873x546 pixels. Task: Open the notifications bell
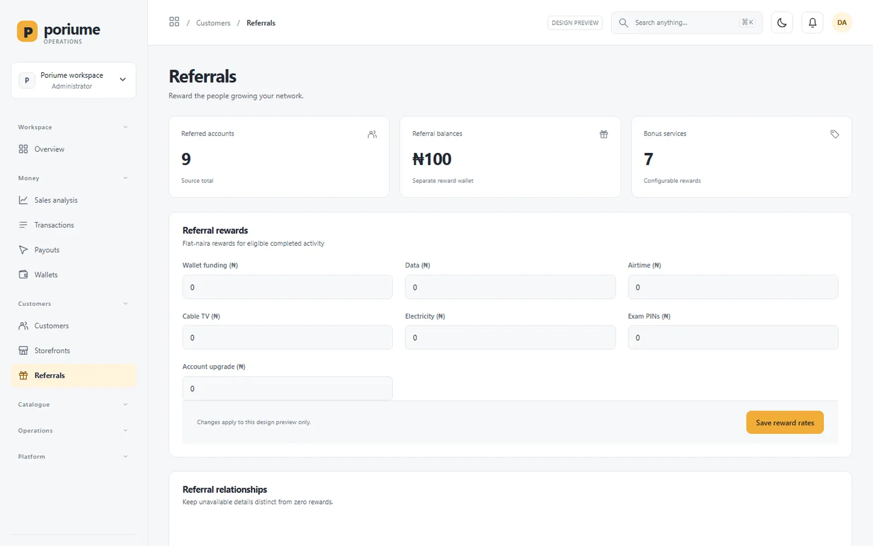coord(812,22)
